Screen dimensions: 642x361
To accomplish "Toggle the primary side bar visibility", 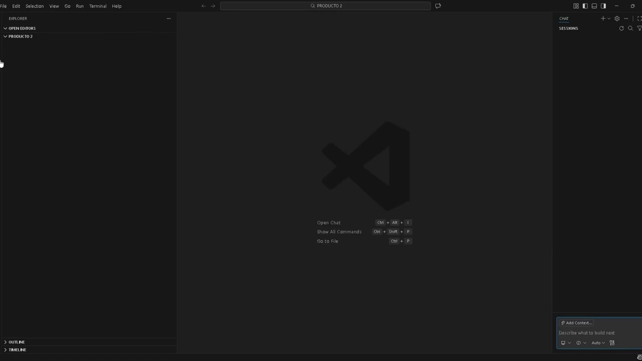I will (585, 6).
